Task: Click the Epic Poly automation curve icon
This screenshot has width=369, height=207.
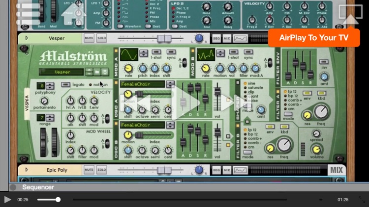Action: click(240, 170)
